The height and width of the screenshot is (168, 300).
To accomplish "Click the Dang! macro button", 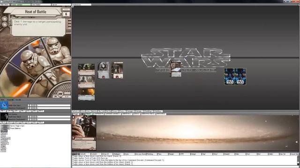I will (196, 154).
